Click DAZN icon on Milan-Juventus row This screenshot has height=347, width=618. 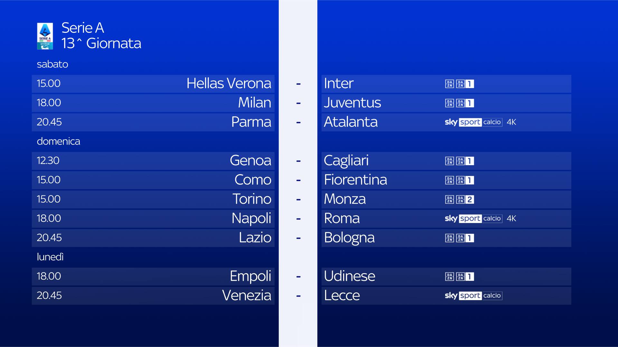[x=450, y=103]
